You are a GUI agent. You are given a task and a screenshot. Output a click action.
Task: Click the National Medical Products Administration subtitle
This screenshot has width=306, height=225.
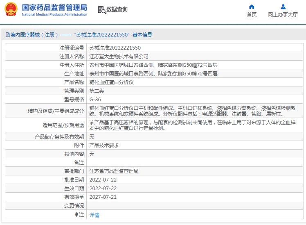(x=54, y=14)
